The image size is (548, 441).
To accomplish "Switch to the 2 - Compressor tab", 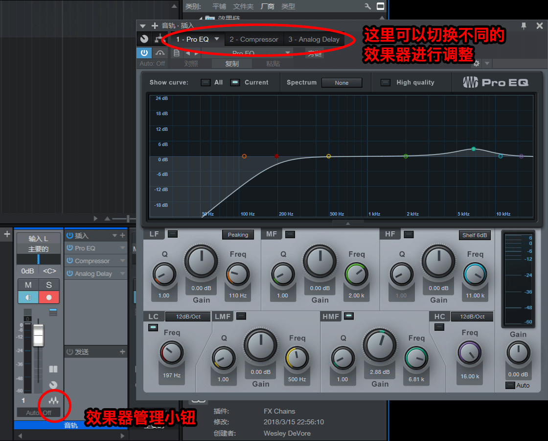I will 254,40.
